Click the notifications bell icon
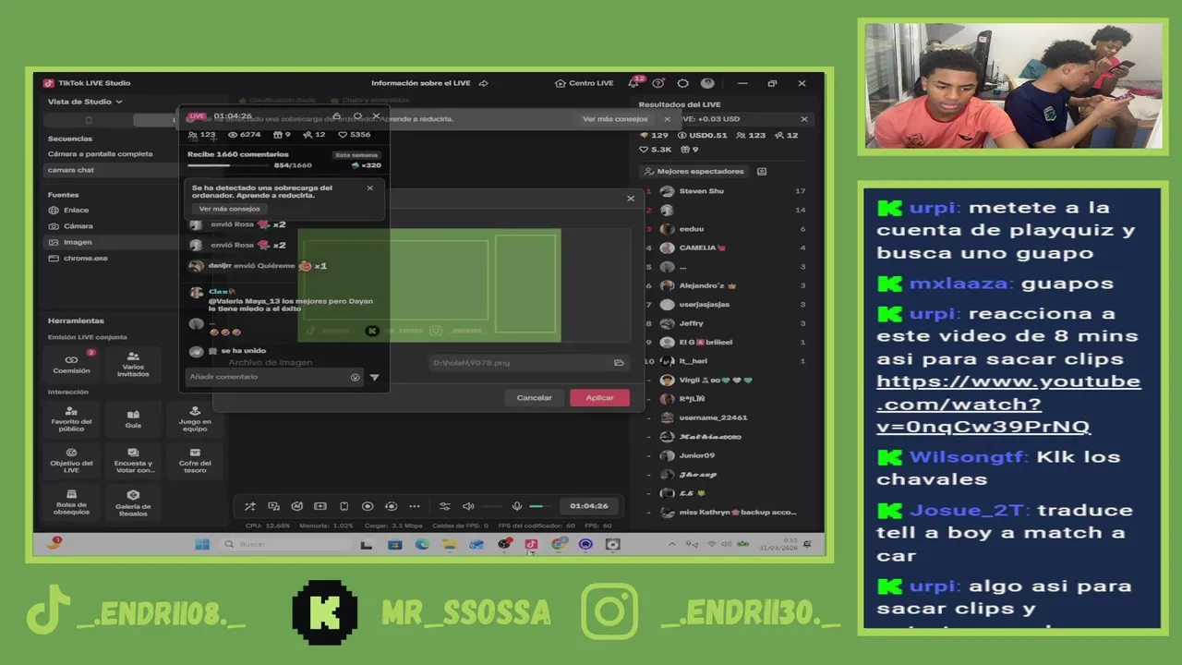 click(633, 83)
